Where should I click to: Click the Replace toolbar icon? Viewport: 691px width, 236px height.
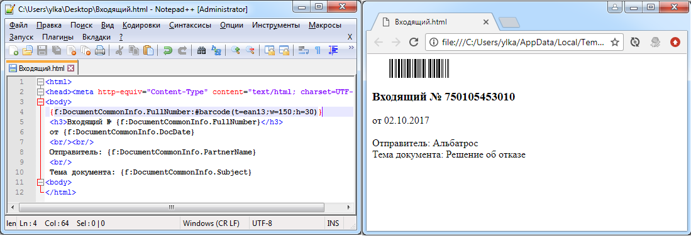tap(216, 51)
